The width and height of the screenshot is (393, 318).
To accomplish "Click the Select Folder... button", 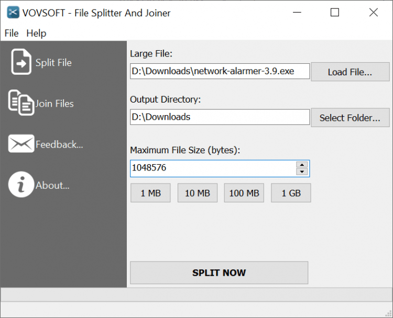I will [350, 118].
